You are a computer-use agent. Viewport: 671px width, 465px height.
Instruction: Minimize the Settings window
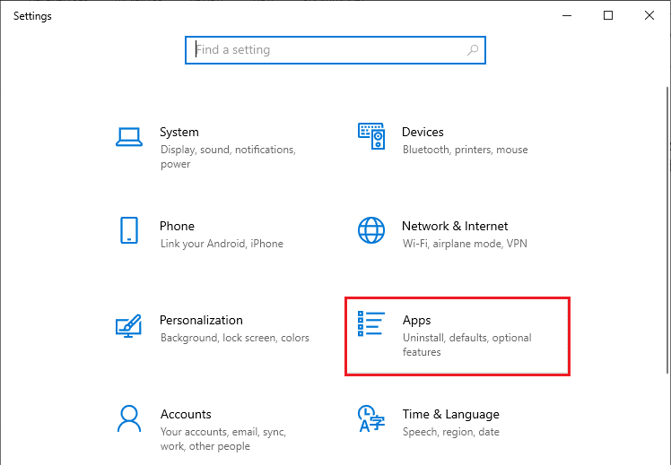(x=567, y=15)
